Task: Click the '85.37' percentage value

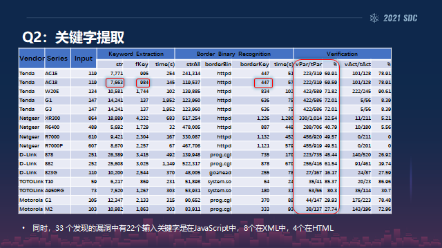Action: 331,182
